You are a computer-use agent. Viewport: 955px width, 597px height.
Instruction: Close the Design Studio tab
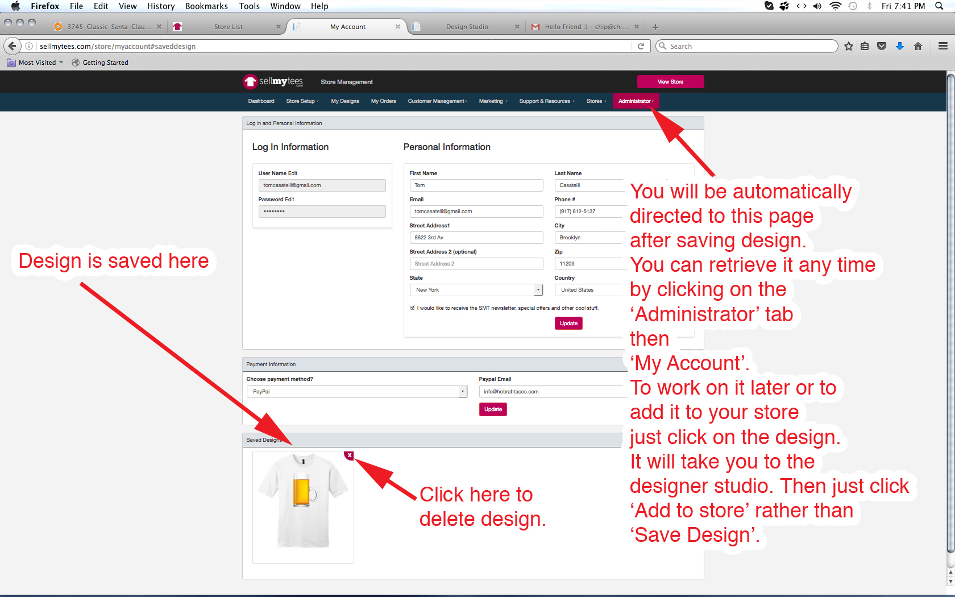click(517, 27)
